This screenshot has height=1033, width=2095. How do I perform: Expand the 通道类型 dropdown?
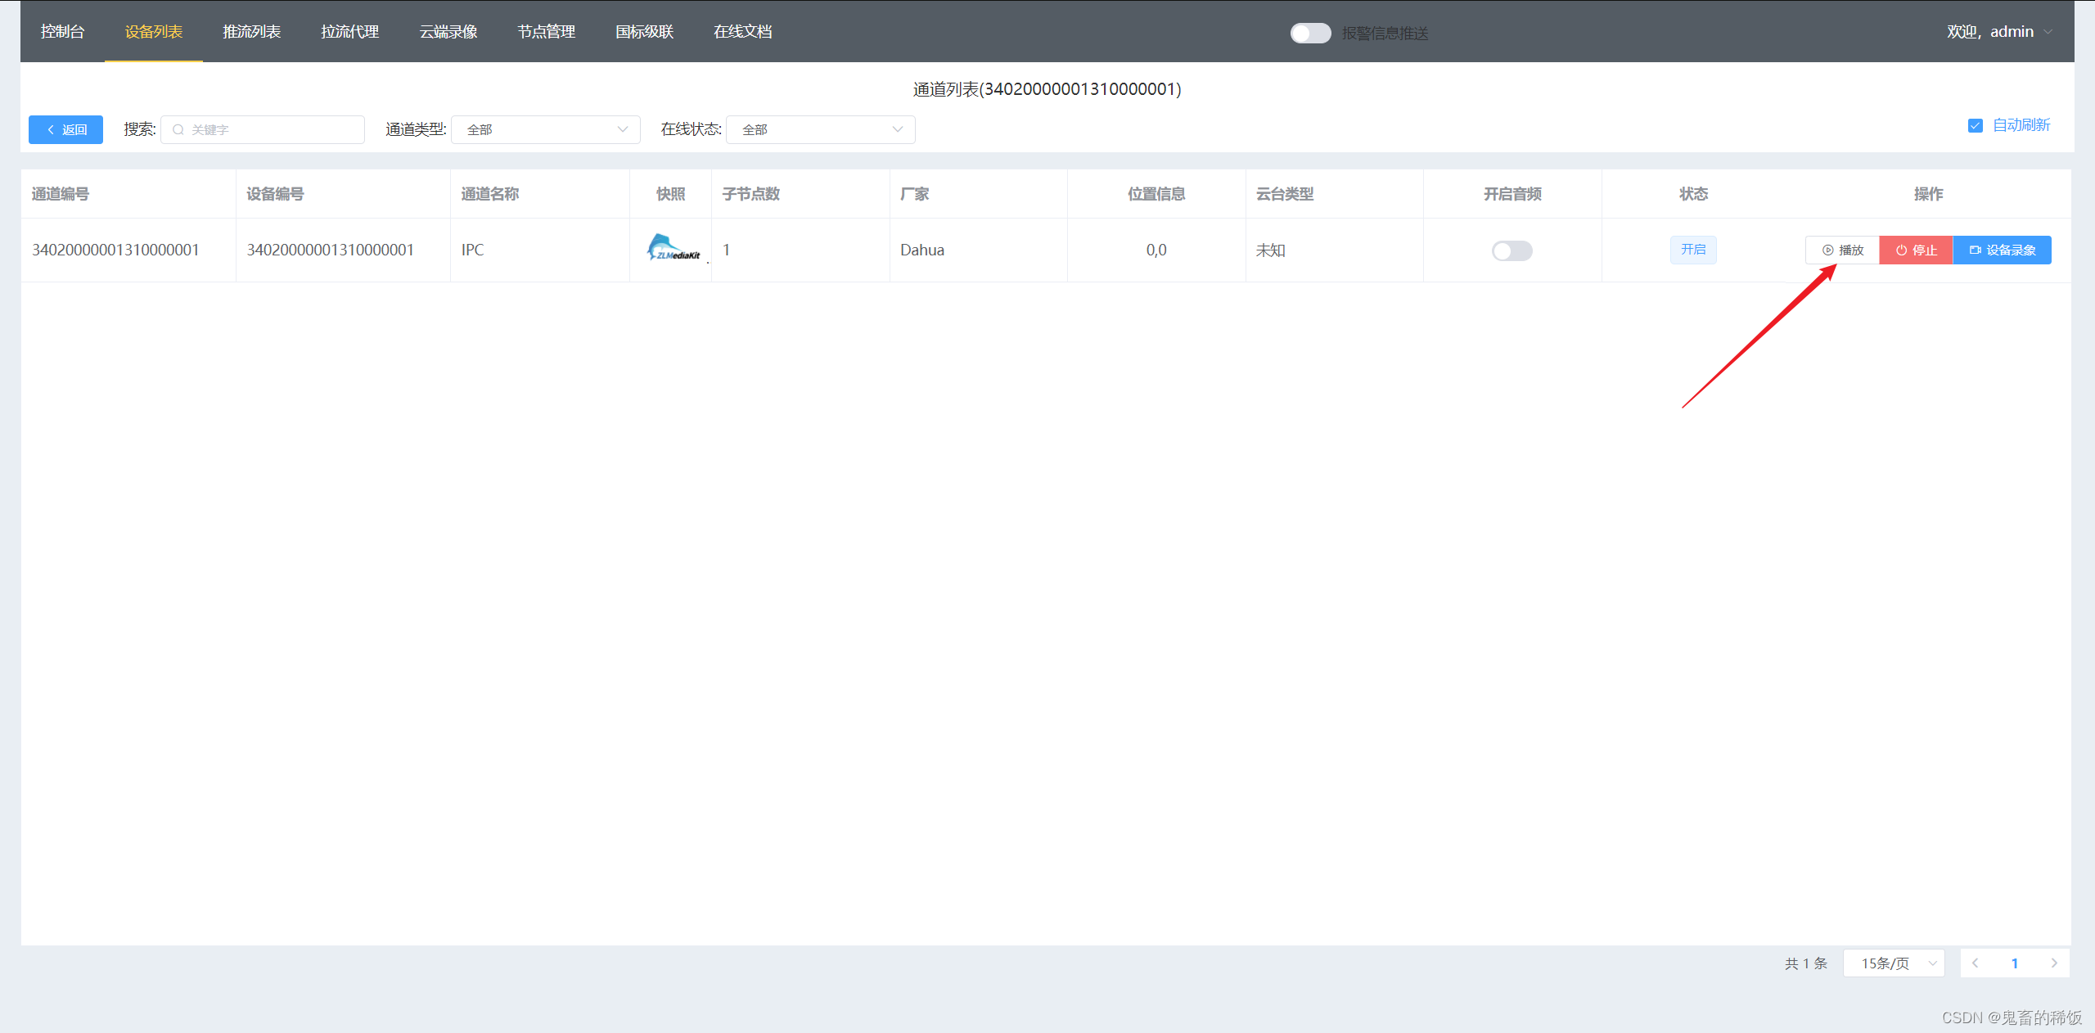pos(545,130)
